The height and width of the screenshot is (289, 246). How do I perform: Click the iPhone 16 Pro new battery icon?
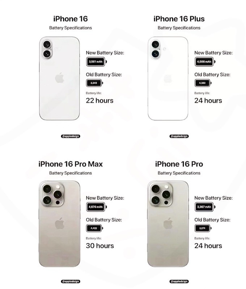205,207
